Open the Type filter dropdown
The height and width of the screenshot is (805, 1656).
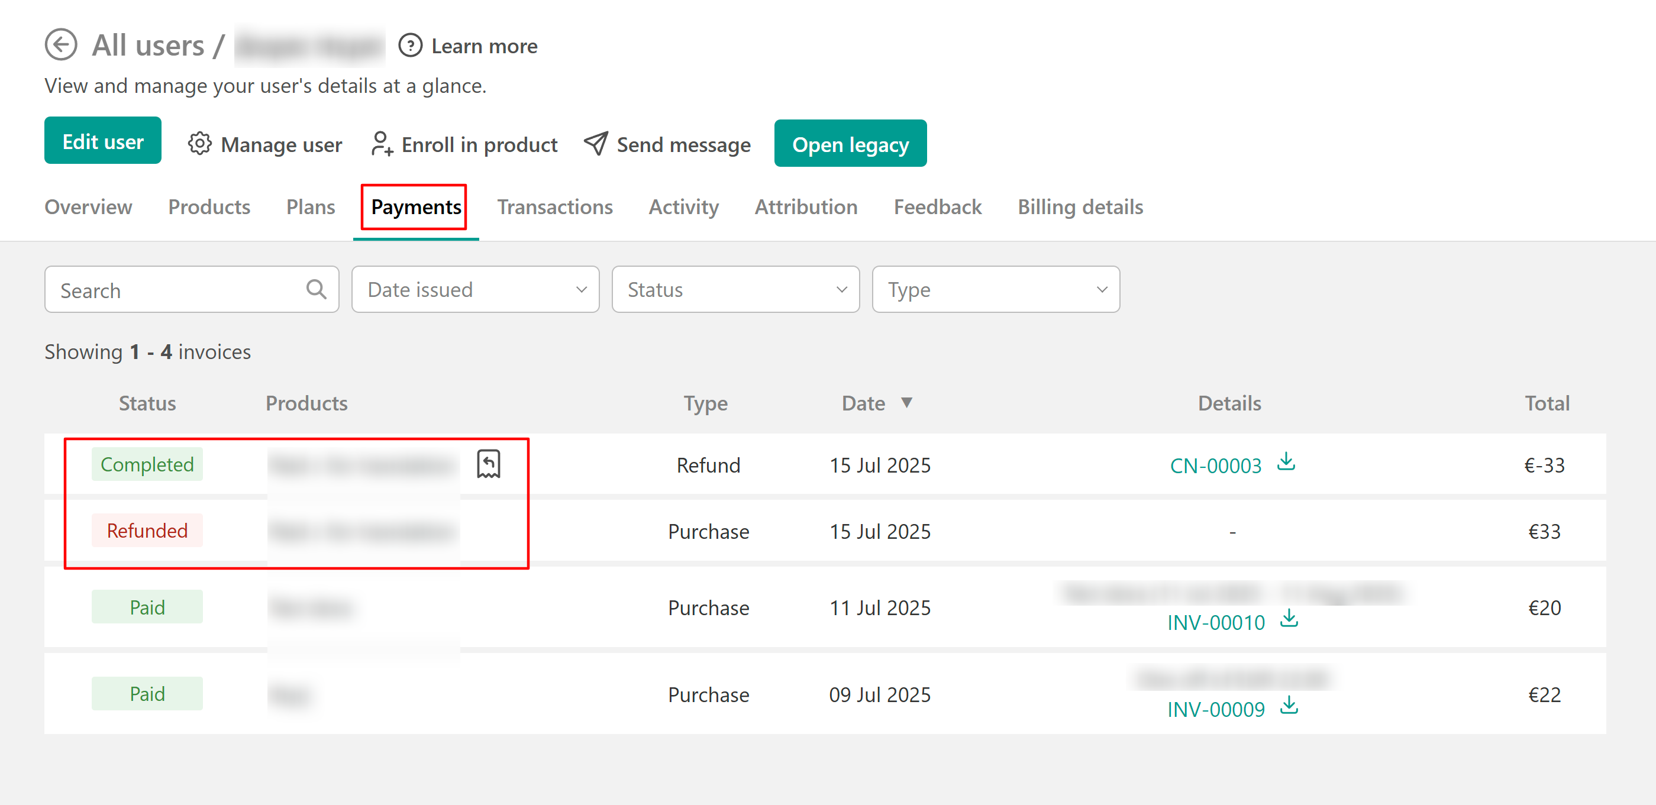click(x=995, y=290)
